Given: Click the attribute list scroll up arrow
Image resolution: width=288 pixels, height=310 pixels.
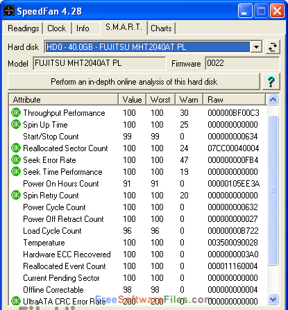Looking at the screenshot, I should (273, 100).
